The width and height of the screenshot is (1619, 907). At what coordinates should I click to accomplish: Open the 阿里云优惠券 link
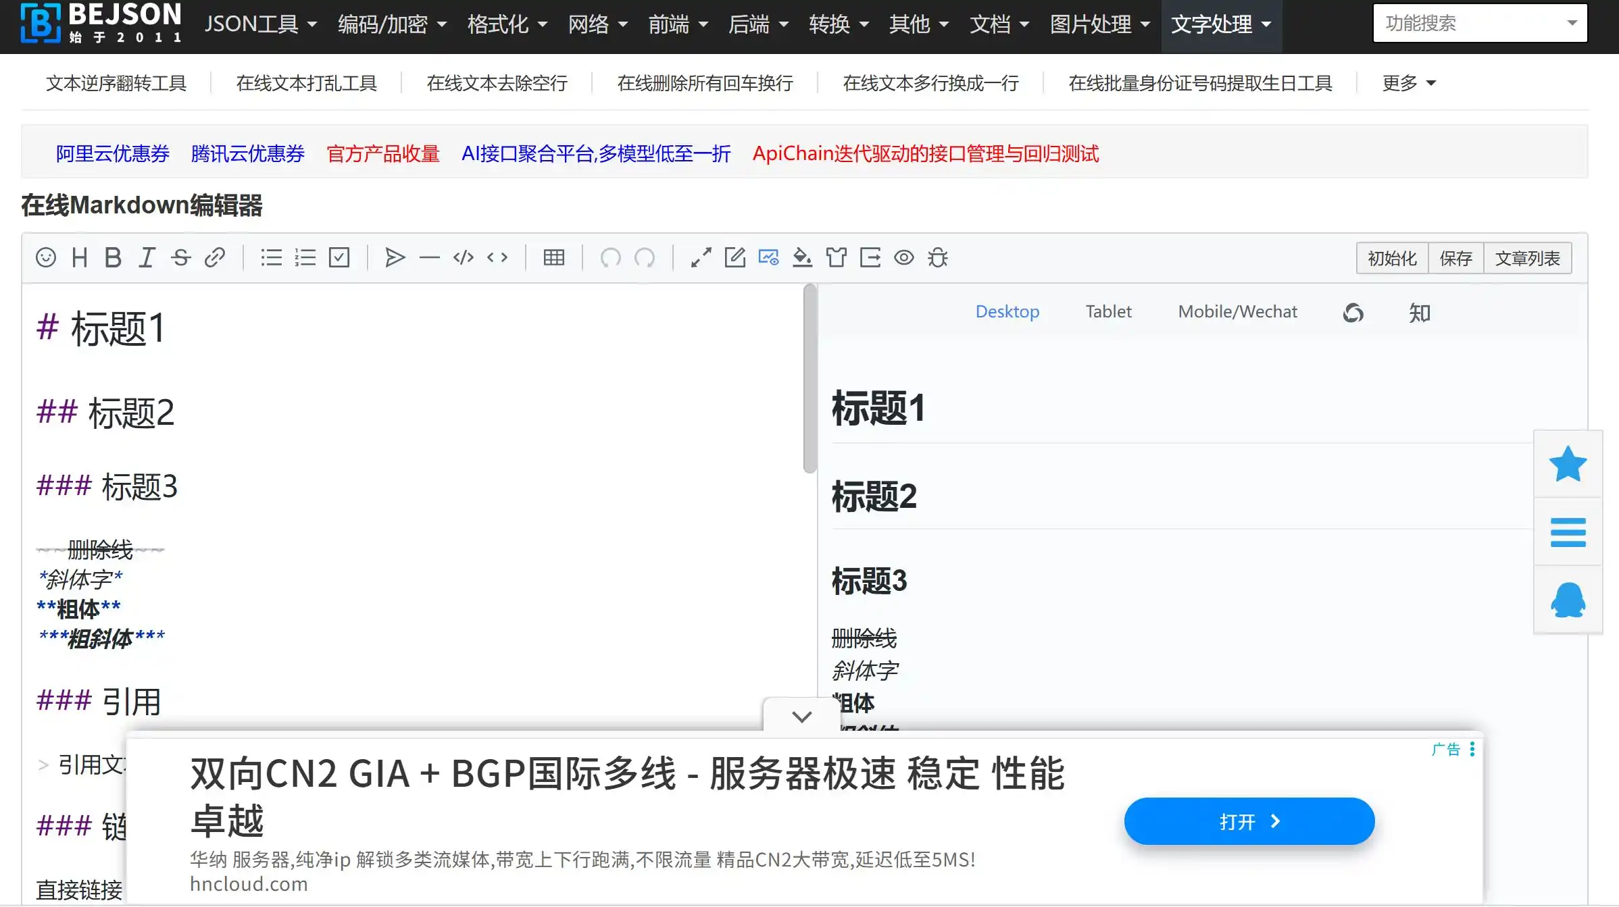[112, 153]
